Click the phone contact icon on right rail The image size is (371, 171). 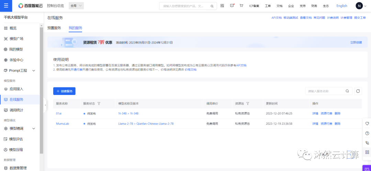tap(367, 143)
